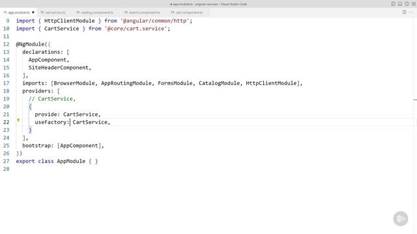Click the opening brace on line 20
This screenshot has height=234, width=417.
pyautogui.click(x=30, y=107)
